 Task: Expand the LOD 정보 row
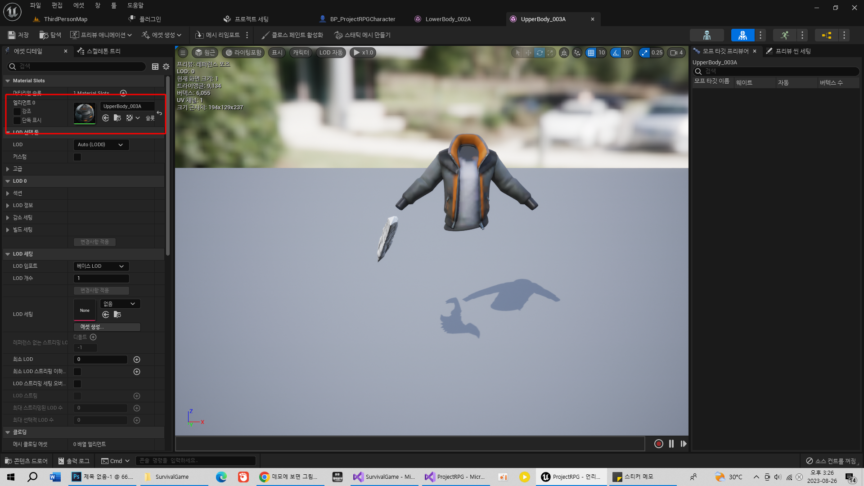tap(8, 206)
